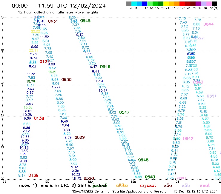Click the green pass time '0547'
The image size is (221, 194).
[x=124, y=113]
